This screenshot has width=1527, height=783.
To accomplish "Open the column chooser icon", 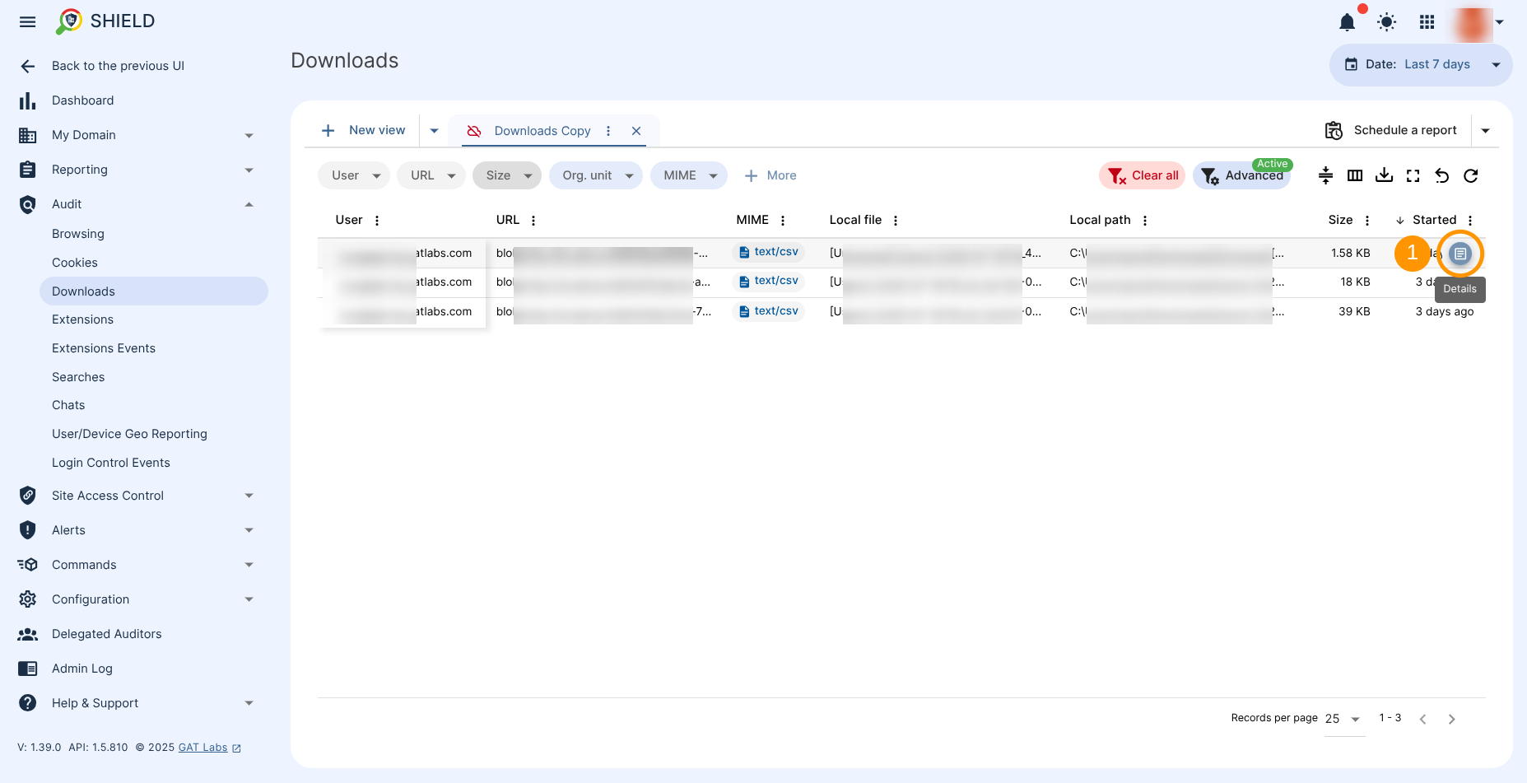I will (1355, 175).
